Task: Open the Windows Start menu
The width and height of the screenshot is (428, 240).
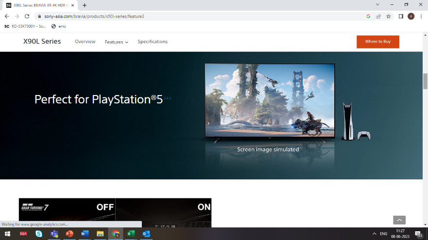Action: (7, 234)
